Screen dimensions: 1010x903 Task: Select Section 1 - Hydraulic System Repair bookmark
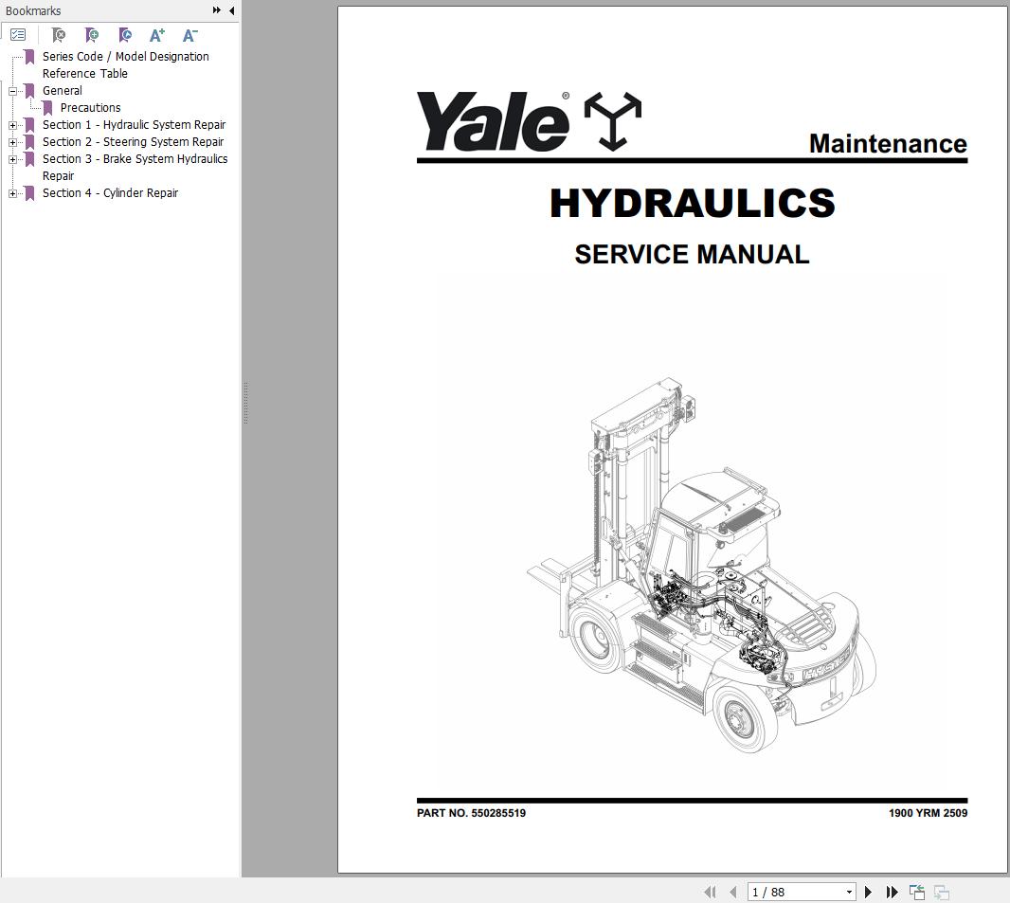134,125
